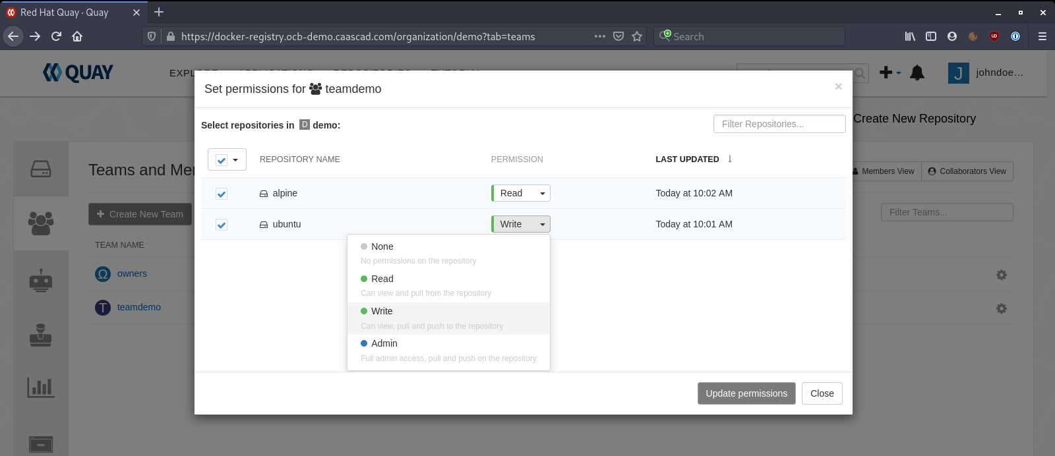This screenshot has height=456, width=1055.
Task: Go forward in browser history
Action: point(35,36)
